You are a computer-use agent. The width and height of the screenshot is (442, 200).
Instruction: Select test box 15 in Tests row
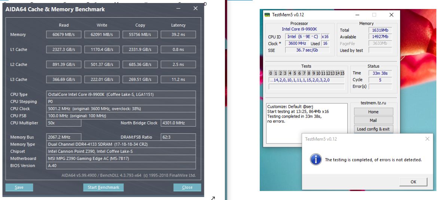[342, 73]
